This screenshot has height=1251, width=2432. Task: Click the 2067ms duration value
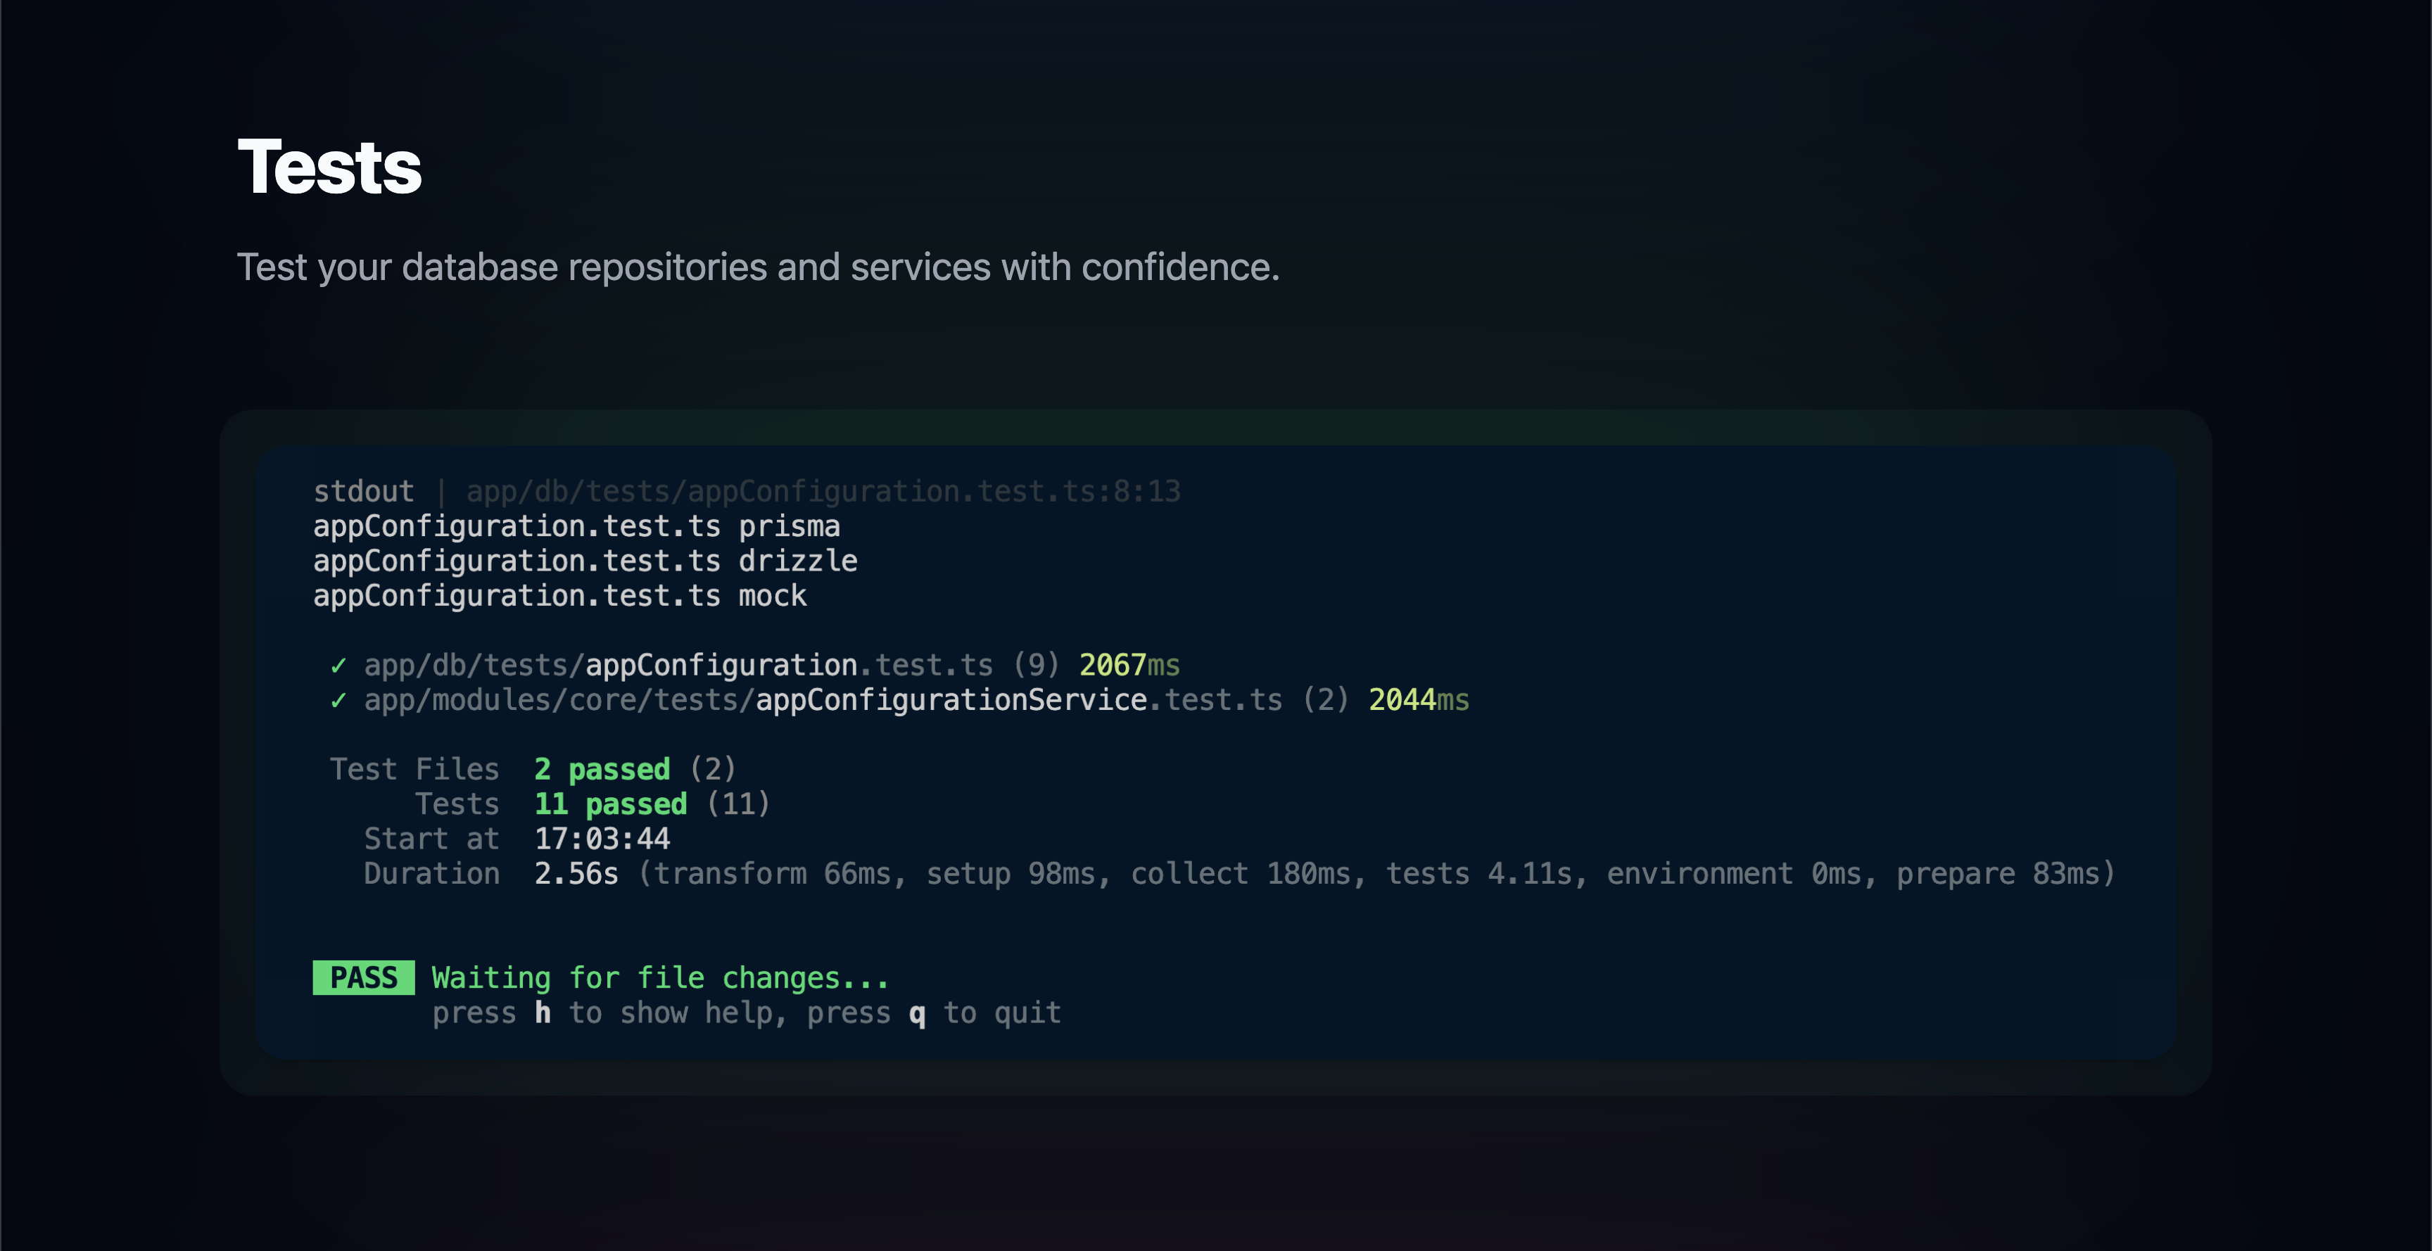click(x=1129, y=665)
